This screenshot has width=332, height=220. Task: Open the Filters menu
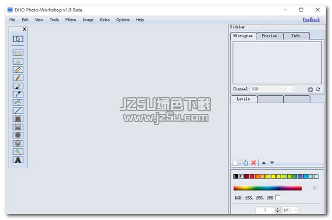click(x=70, y=19)
